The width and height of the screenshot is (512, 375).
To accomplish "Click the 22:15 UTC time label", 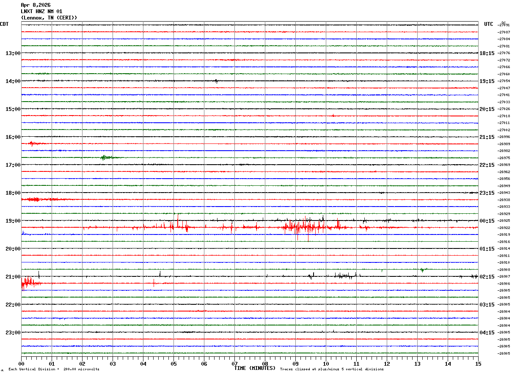I will point(487,165).
